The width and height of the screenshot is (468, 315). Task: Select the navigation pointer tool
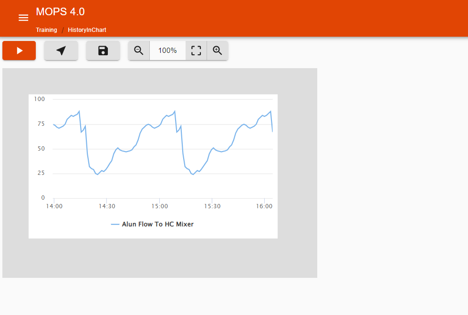61,50
